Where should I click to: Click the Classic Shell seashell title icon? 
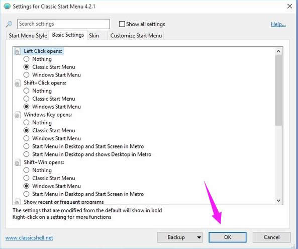(7, 6)
